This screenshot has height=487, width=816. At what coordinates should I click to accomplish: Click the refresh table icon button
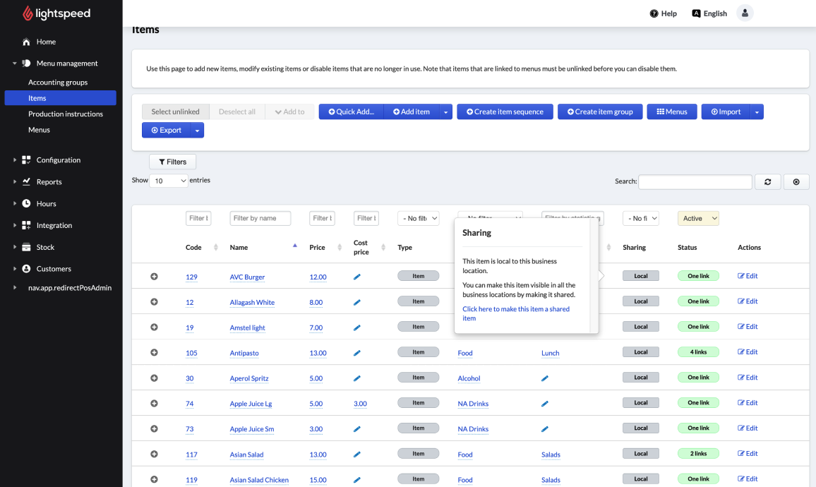click(767, 181)
